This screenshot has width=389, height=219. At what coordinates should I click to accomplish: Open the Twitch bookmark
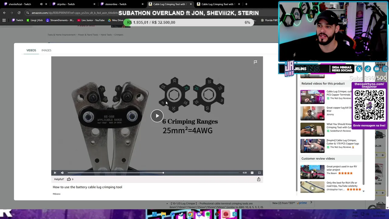pyautogui.click(x=17, y=20)
